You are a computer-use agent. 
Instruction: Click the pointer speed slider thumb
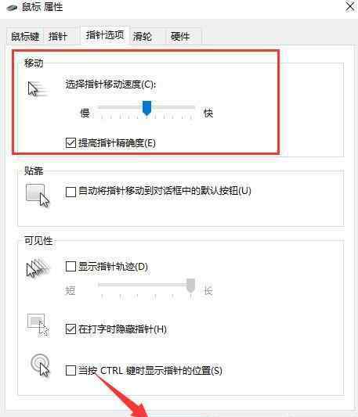point(146,108)
